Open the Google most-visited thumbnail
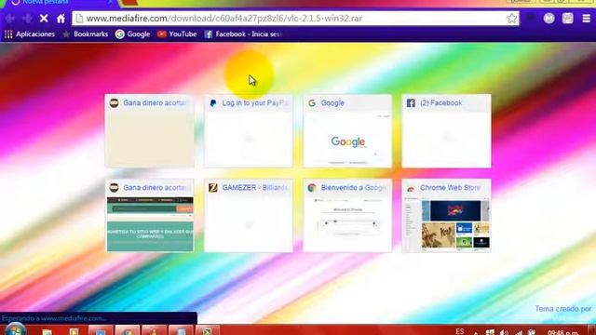Image resolution: width=596 pixels, height=335 pixels. point(347,131)
